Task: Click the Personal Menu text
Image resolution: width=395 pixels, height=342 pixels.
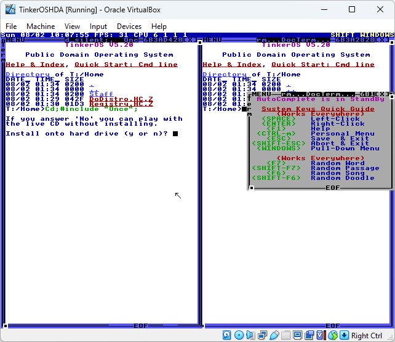Action: click(x=343, y=134)
